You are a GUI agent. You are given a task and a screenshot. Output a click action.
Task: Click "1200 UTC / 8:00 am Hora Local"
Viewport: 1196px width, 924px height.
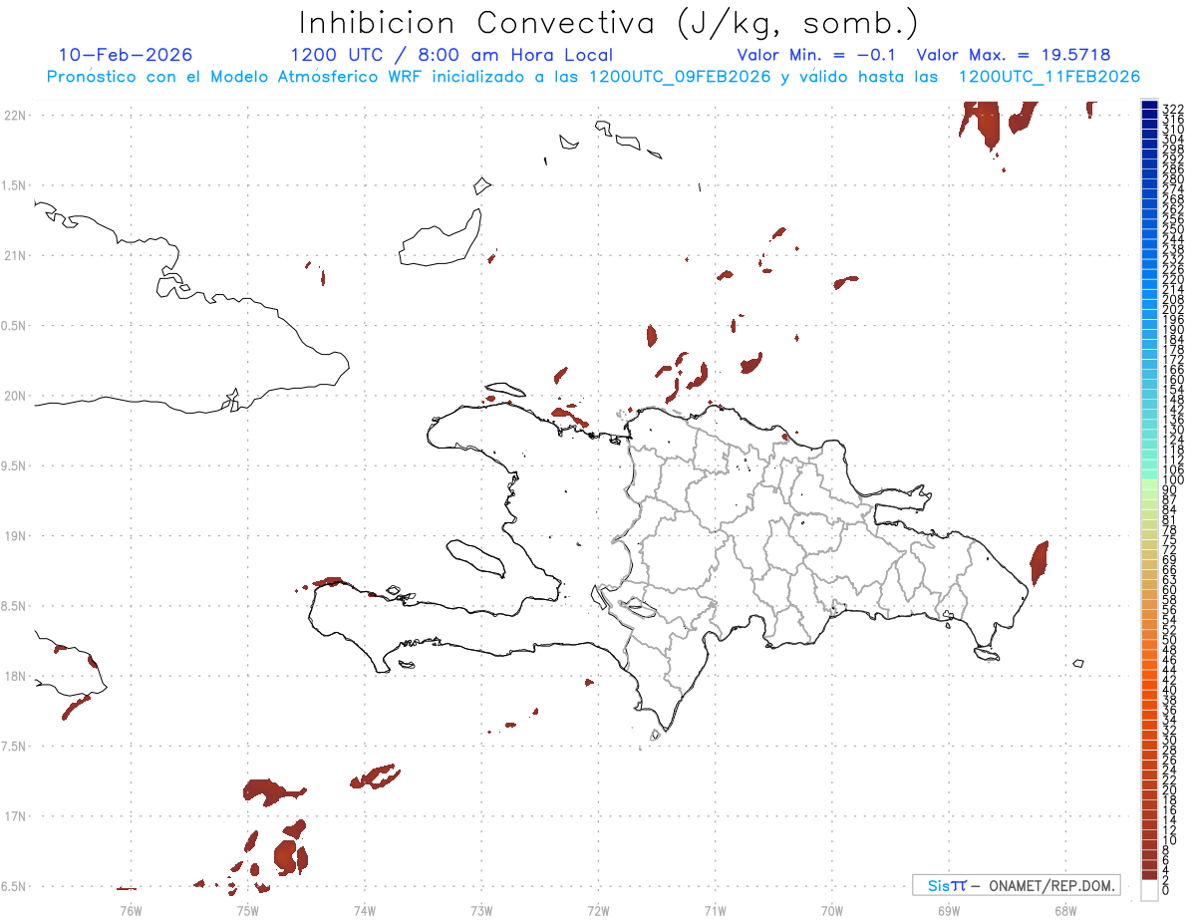[x=451, y=55]
